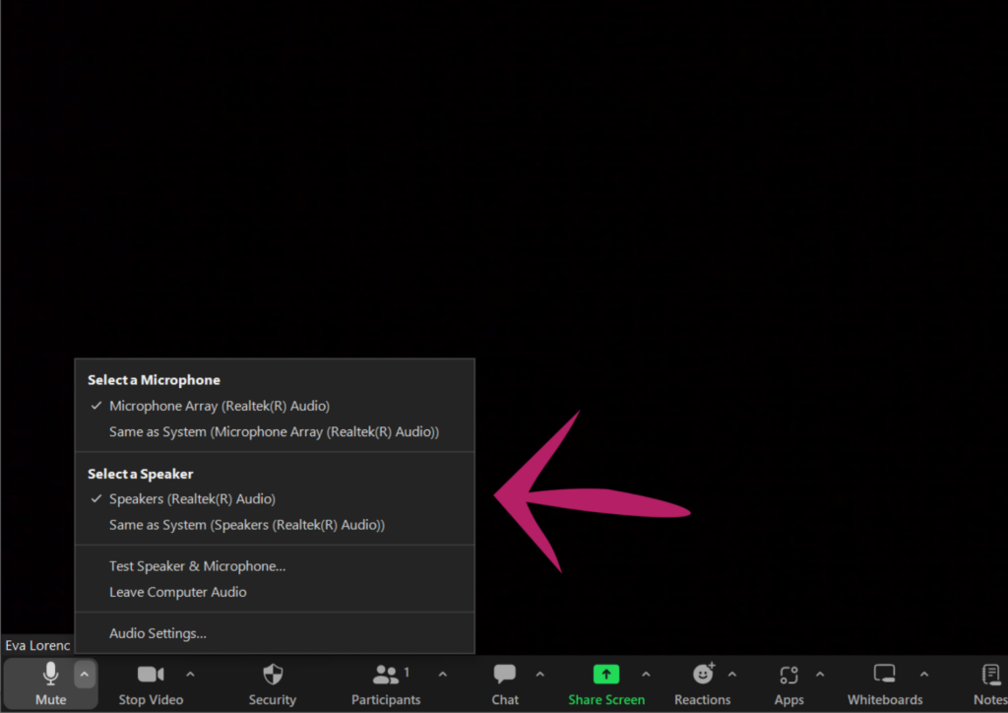Open Audio Settings... from the menu
The image size is (1008, 713).
pyautogui.click(x=275, y=633)
